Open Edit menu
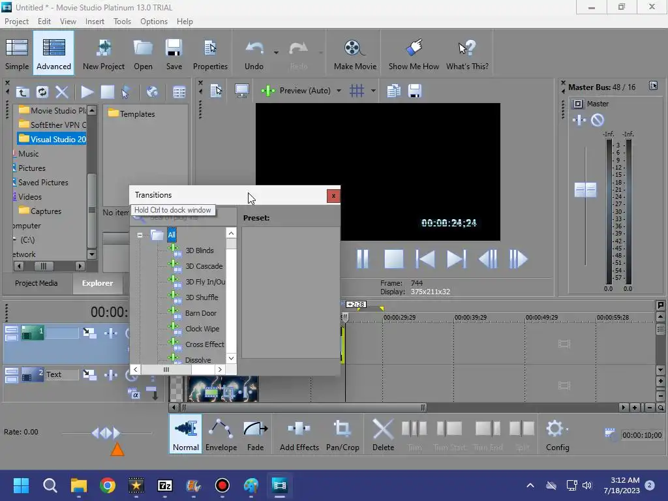668x501 pixels. pos(44,22)
